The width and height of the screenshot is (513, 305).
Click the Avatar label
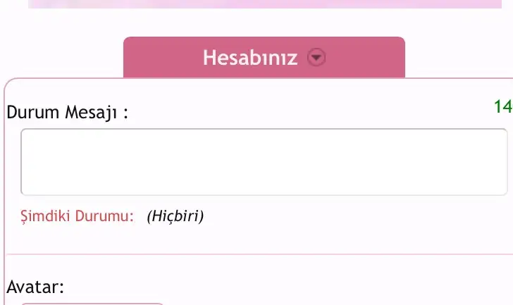(x=35, y=287)
